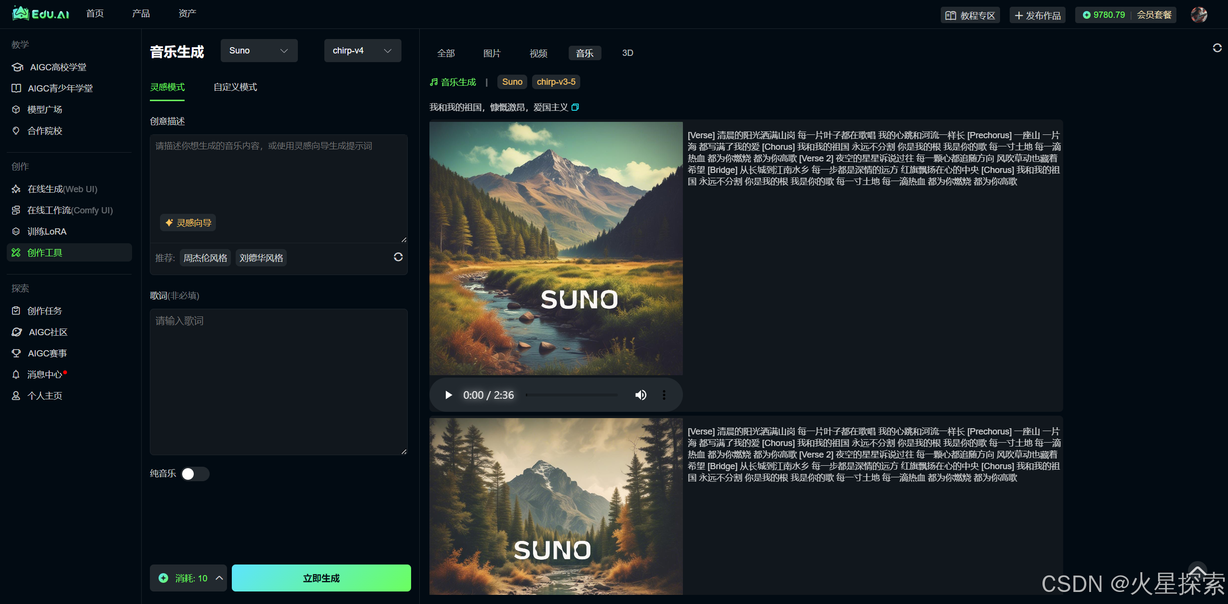Mute the audio player volume

coord(641,395)
